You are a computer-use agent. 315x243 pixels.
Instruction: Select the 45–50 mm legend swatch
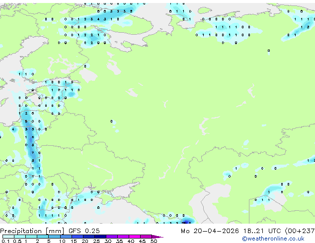click(x=146, y=237)
